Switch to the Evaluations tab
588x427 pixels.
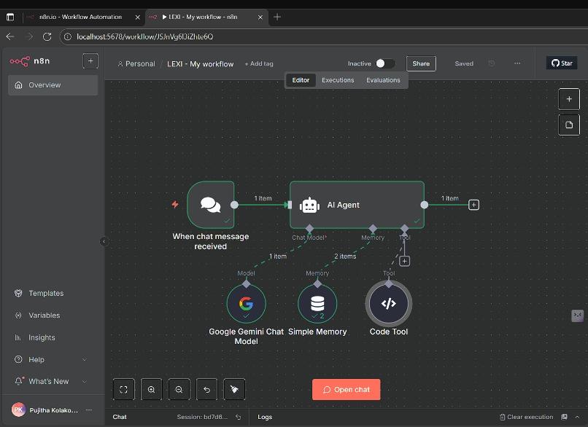383,80
